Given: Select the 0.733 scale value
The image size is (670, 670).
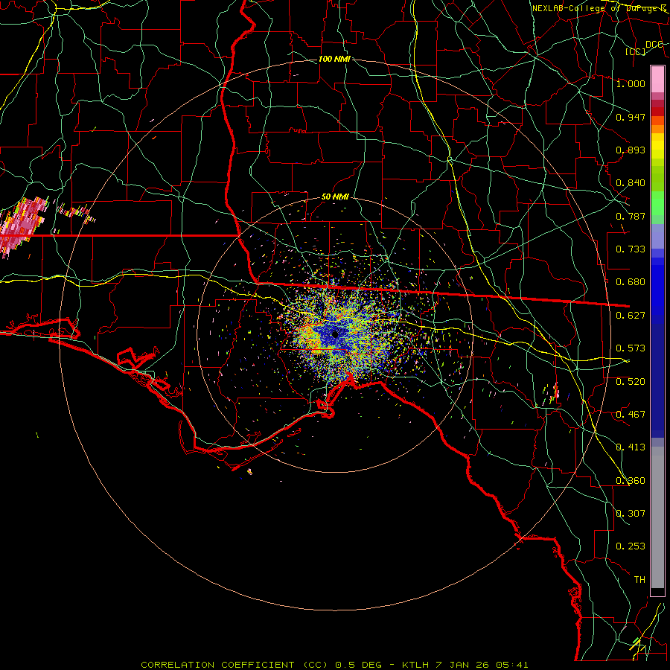Looking at the screenshot, I should [631, 249].
